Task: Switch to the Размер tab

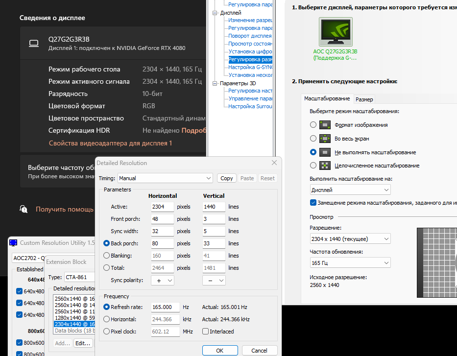Action: click(x=364, y=99)
